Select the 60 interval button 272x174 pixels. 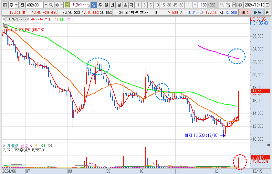tap(182, 5)
